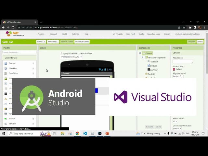Click the Report an Issue link
208x156 pixels.
(x=154, y=34)
